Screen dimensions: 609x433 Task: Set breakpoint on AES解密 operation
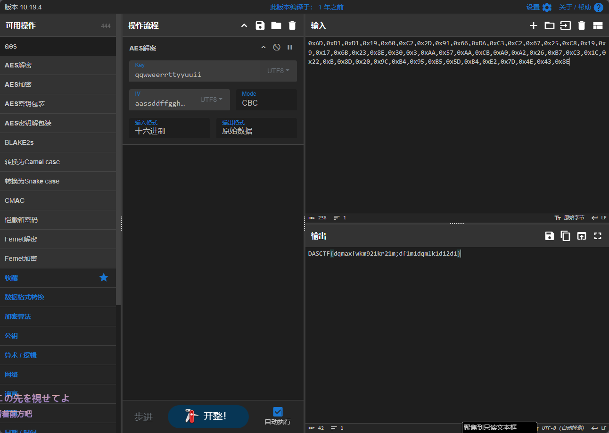point(290,47)
